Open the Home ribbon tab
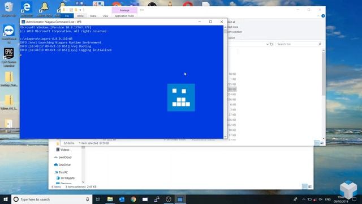 [x=80, y=16]
